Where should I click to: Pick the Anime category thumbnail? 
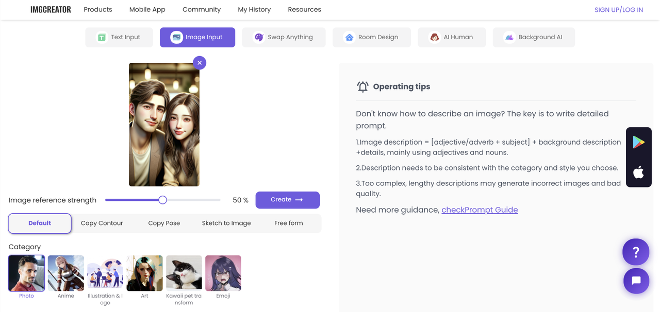tap(65, 273)
